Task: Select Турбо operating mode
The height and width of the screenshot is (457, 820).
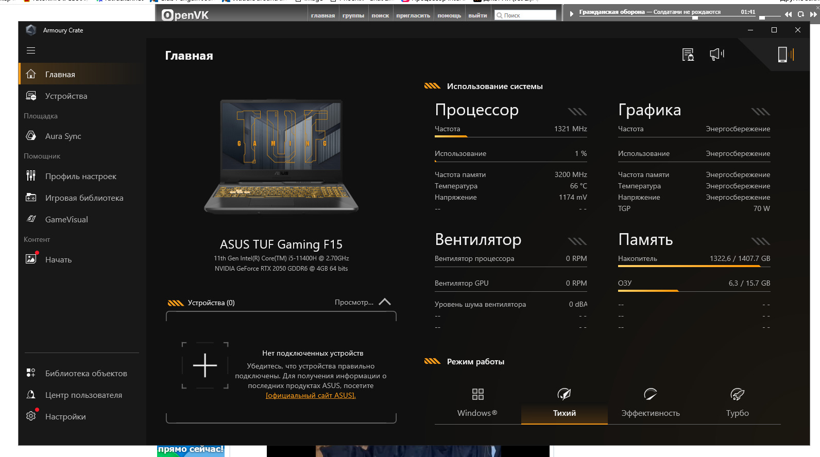Action: pos(737,403)
